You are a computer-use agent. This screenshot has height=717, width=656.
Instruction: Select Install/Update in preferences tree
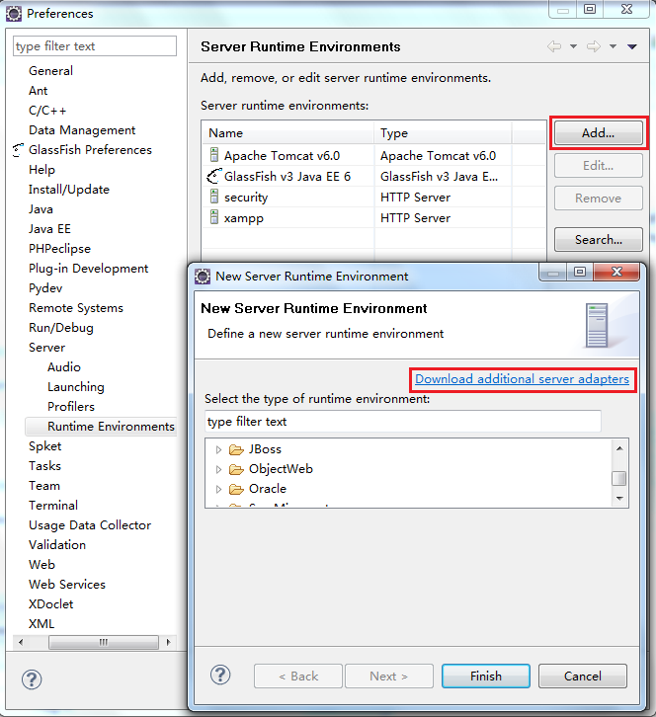[69, 190]
